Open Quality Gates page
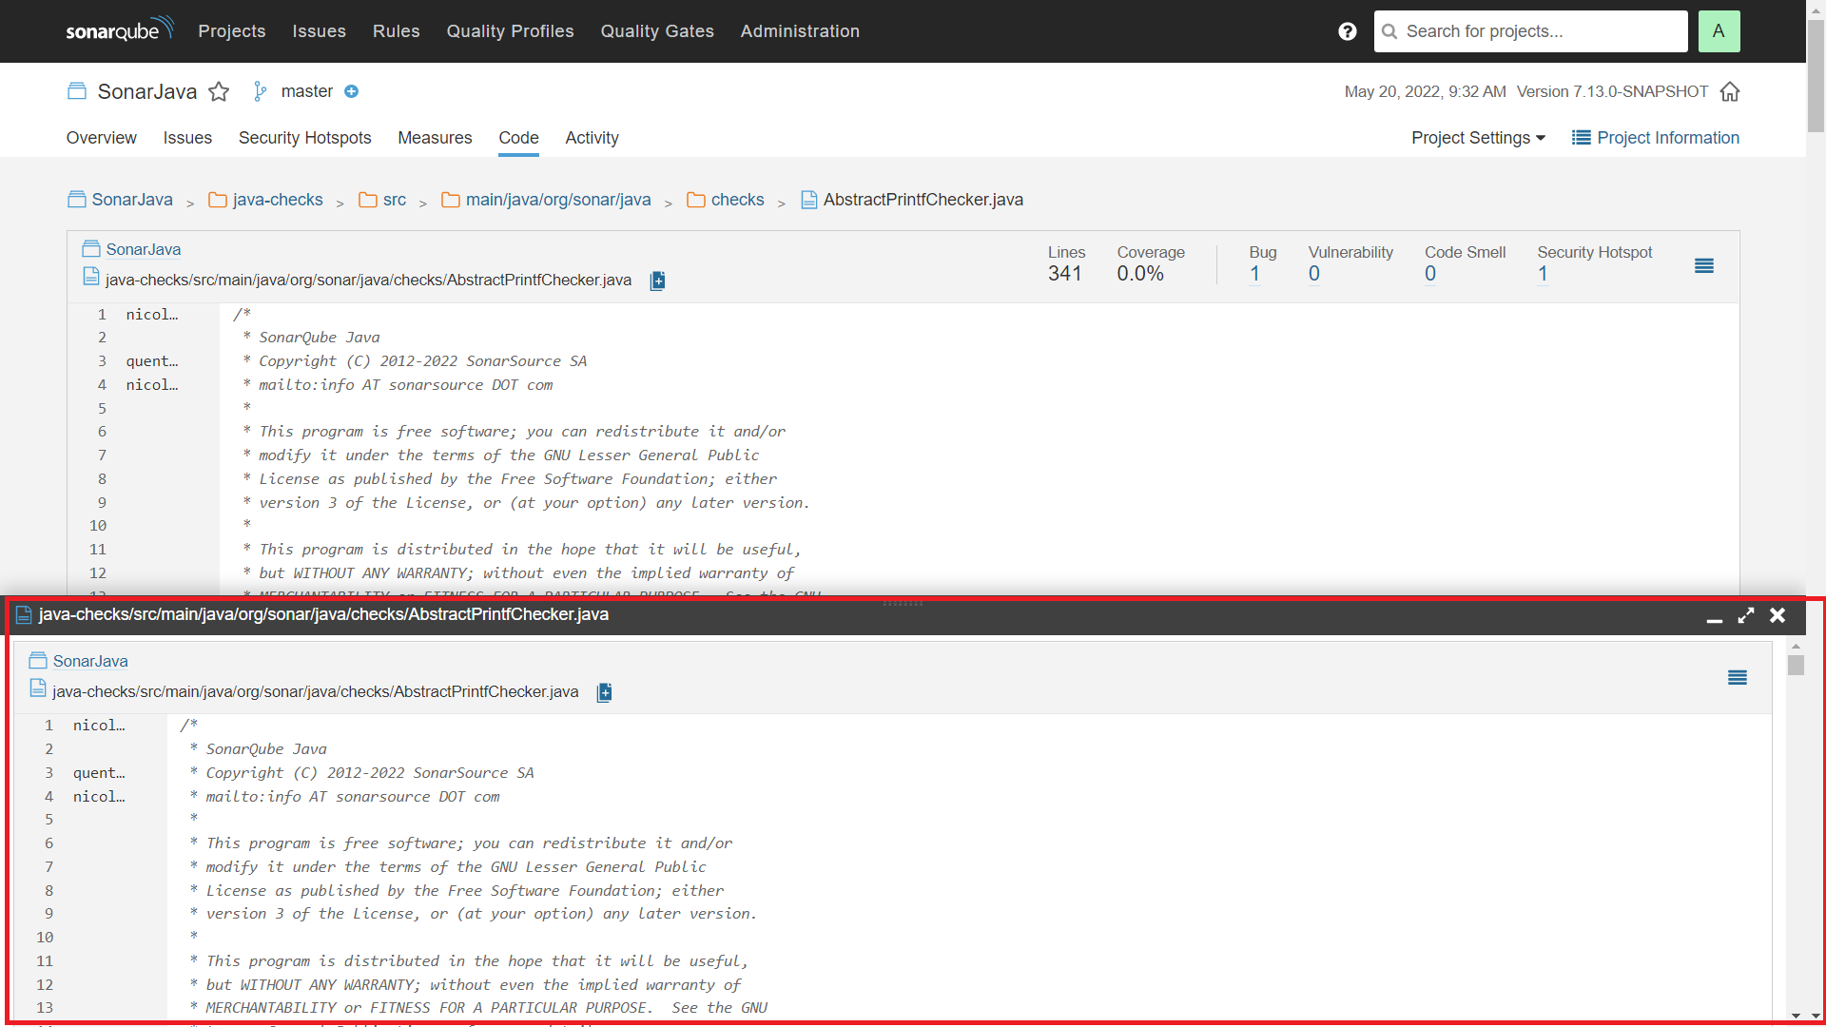1826x1027 pixels. 657,31
